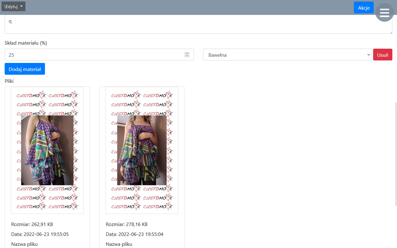The image size is (397, 248).
Task: Open the Bawełna material dropdown
Action: click(x=287, y=55)
